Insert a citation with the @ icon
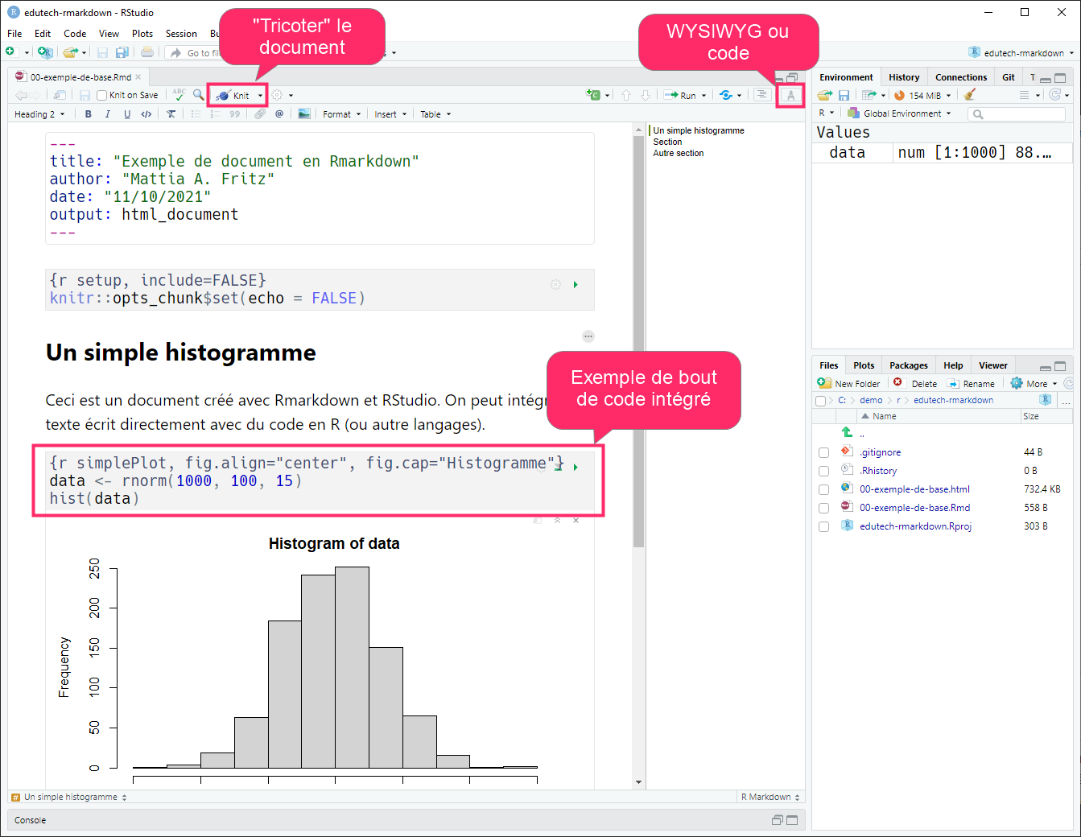The width and height of the screenshot is (1081, 837). coord(279,114)
